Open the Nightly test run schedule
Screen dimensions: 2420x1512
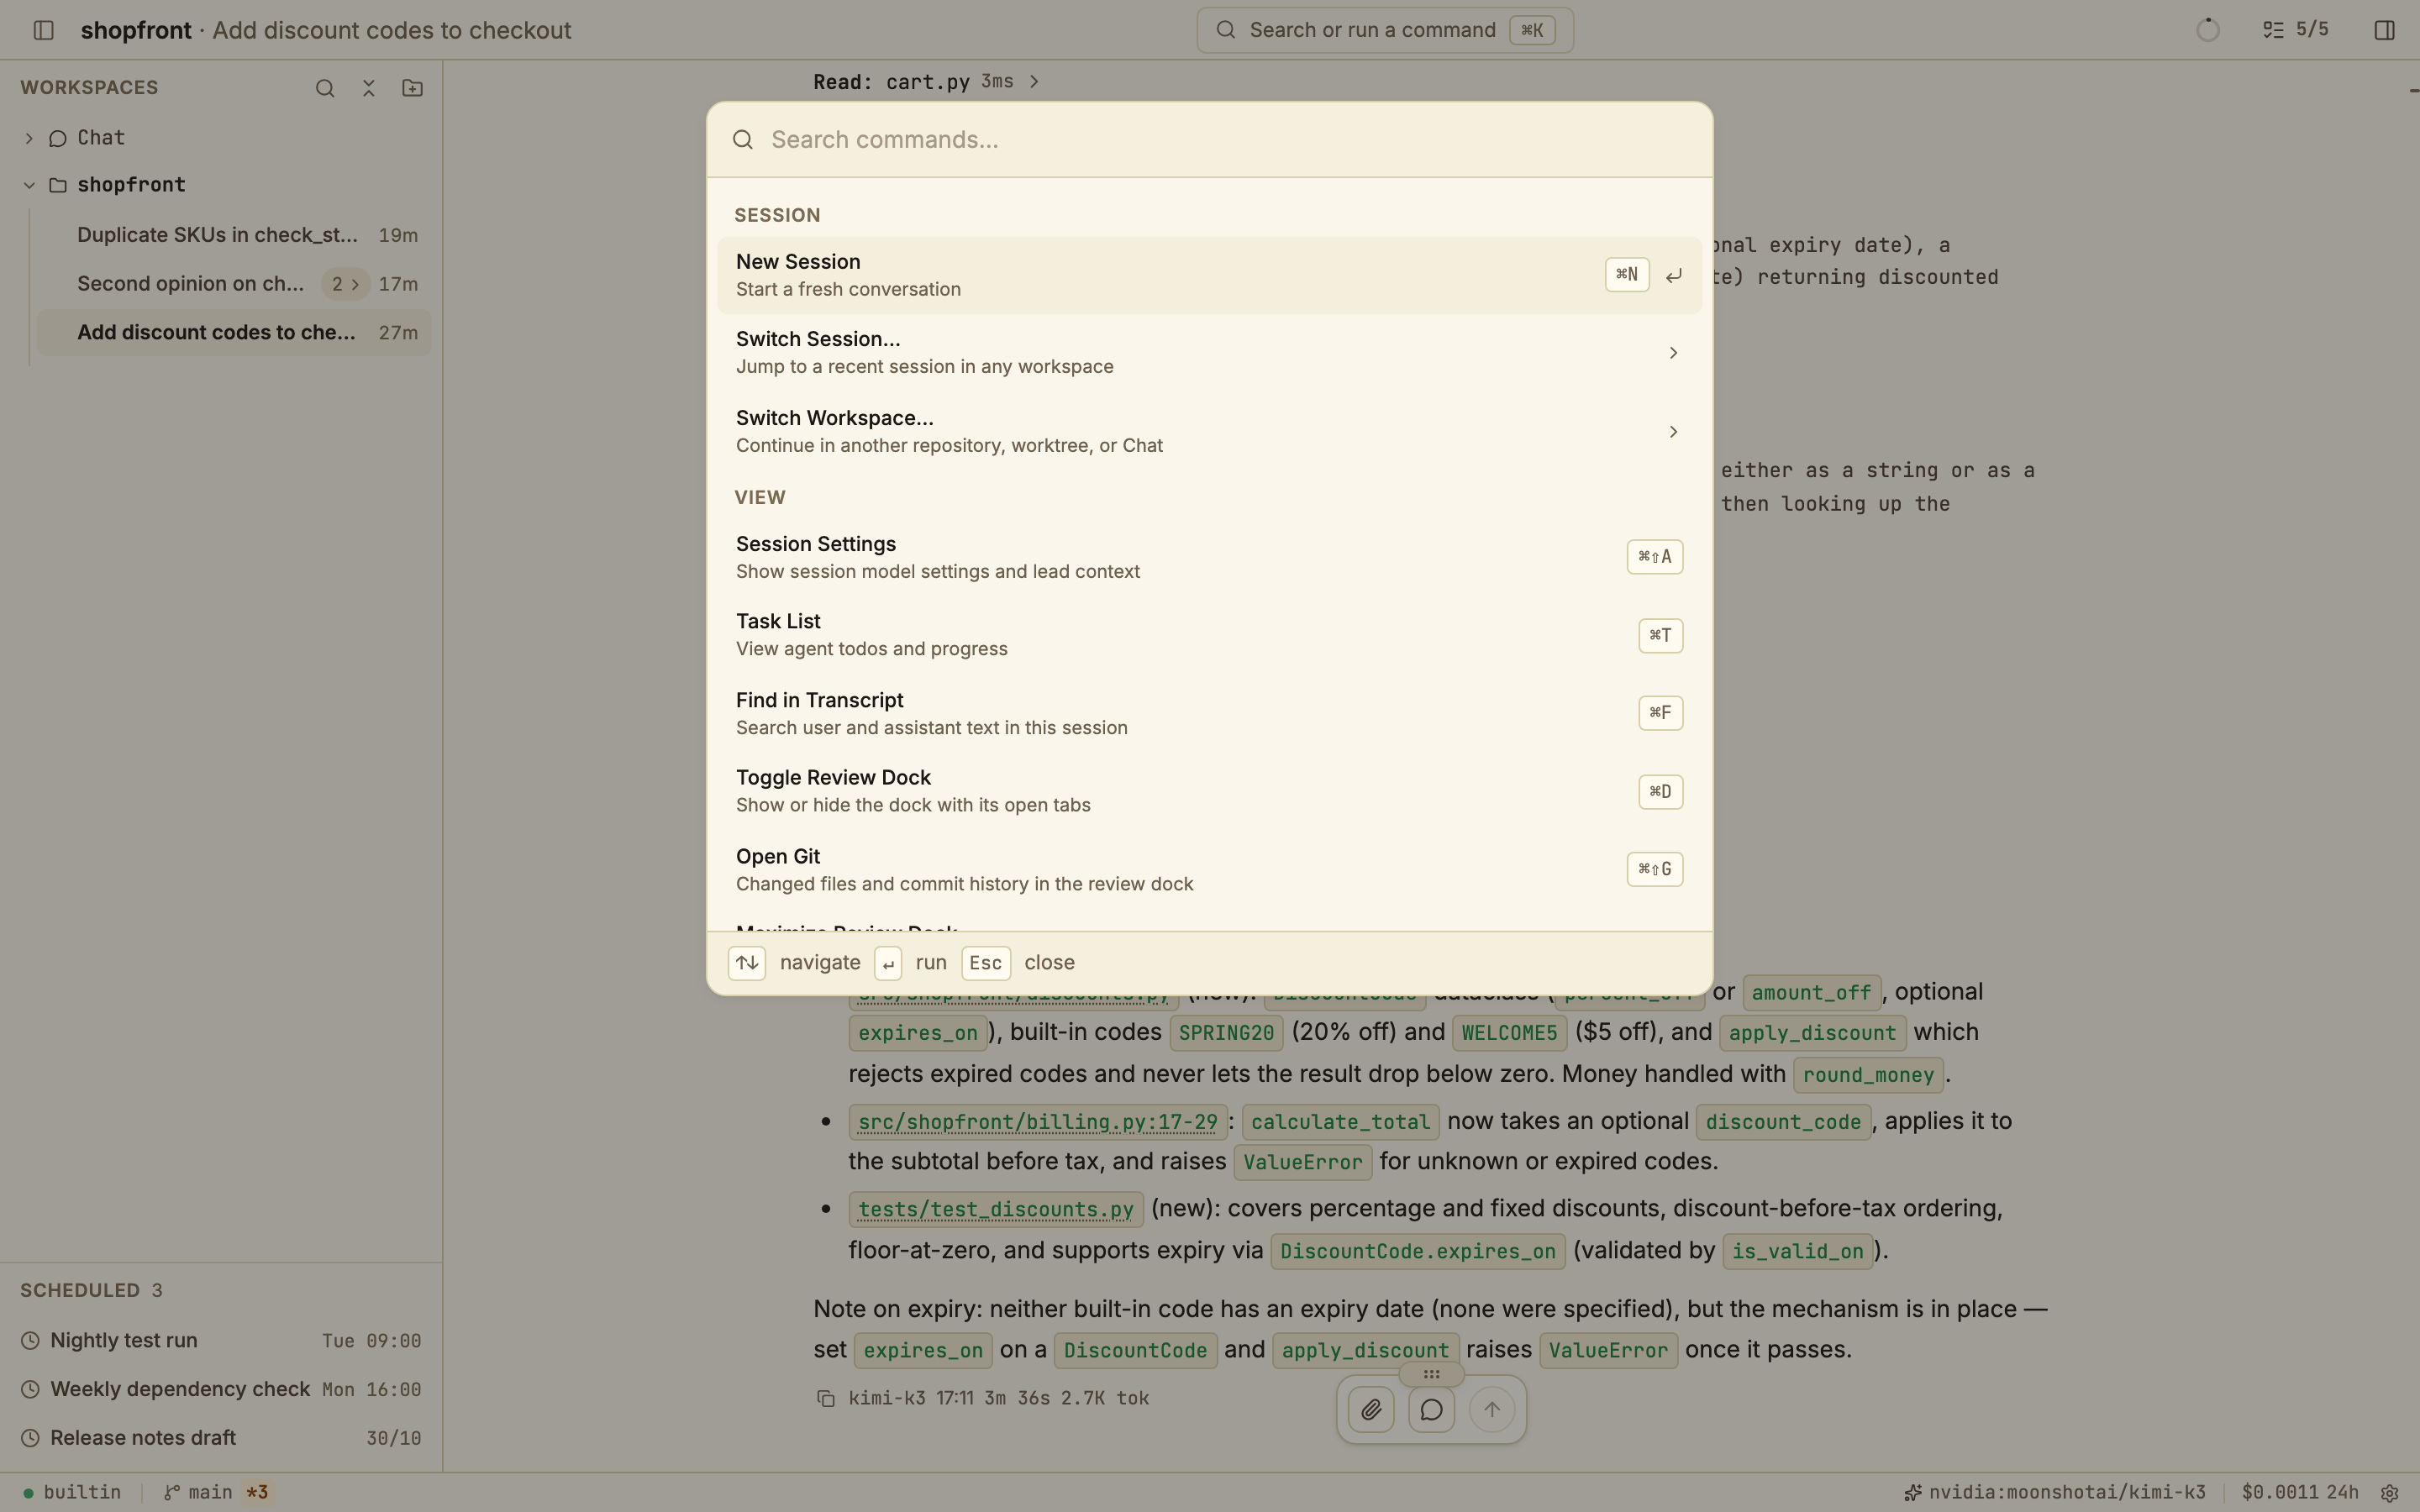click(x=221, y=1341)
